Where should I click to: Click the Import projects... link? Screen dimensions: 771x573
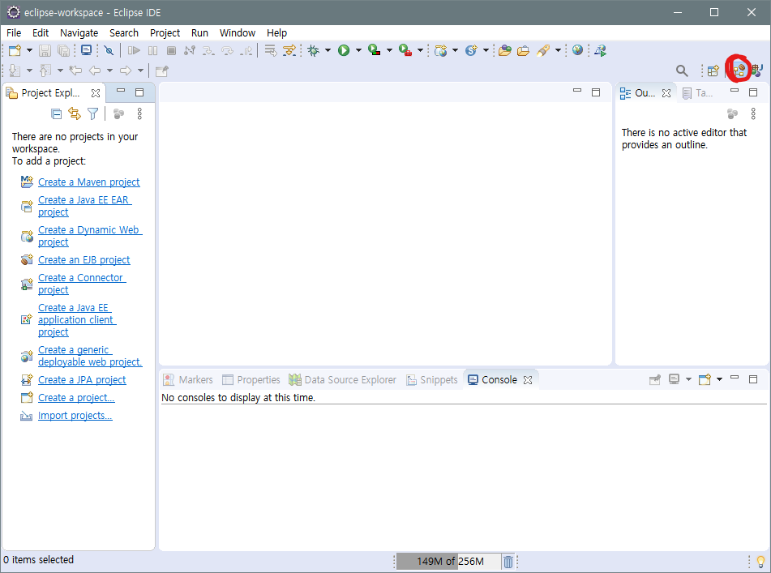(x=75, y=416)
